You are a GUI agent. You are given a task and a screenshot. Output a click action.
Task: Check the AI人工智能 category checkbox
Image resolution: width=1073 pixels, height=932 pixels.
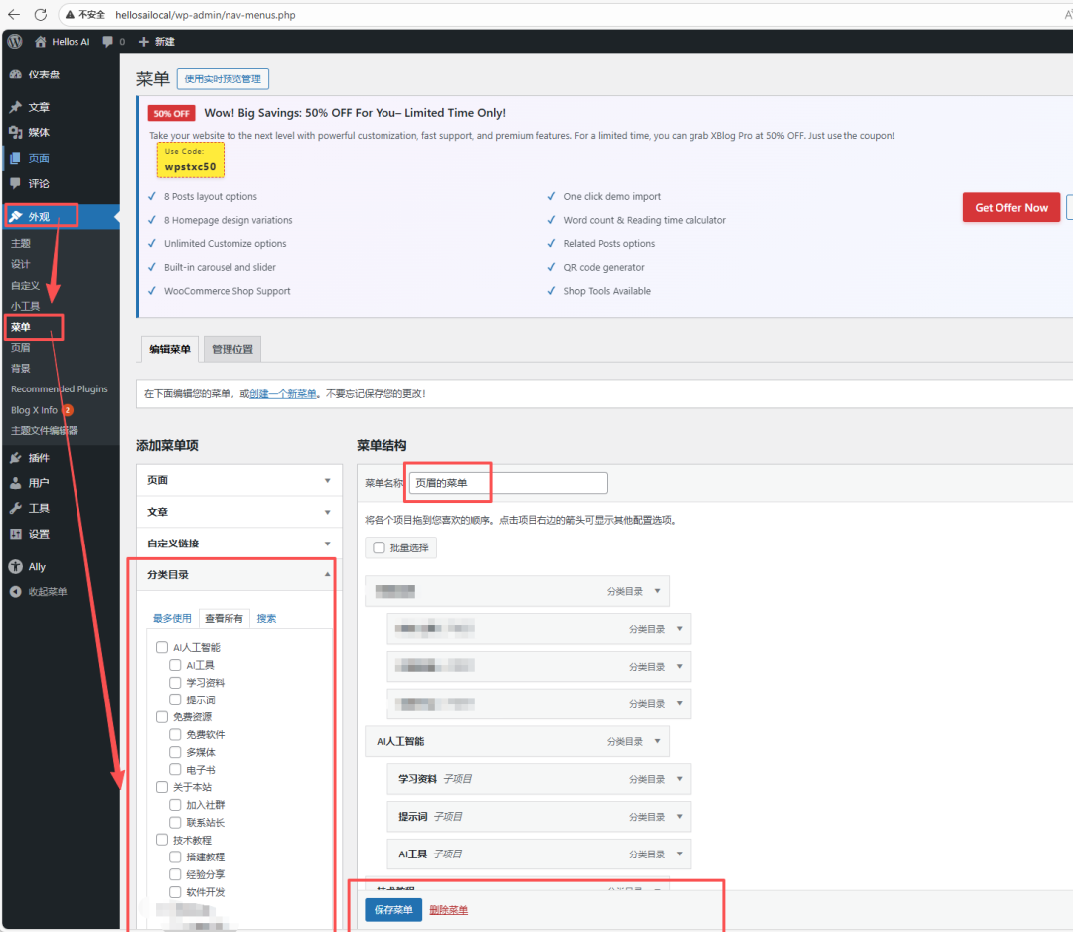click(162, 648)
